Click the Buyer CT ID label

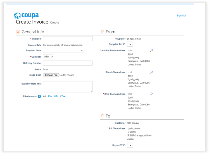(x=119, y=145)
